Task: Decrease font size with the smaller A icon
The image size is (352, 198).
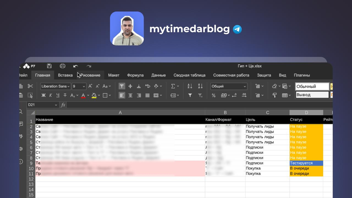Action: [98, 86]
